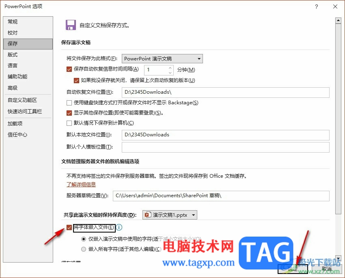Open the 自定义功能区 category

[28, 100]
